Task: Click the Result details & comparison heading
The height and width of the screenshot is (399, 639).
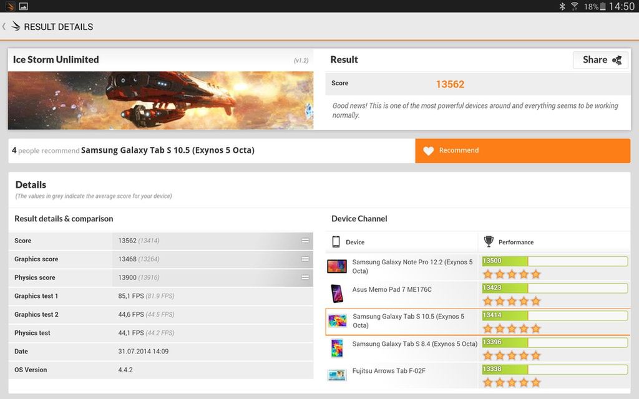Action: point(64,219)
